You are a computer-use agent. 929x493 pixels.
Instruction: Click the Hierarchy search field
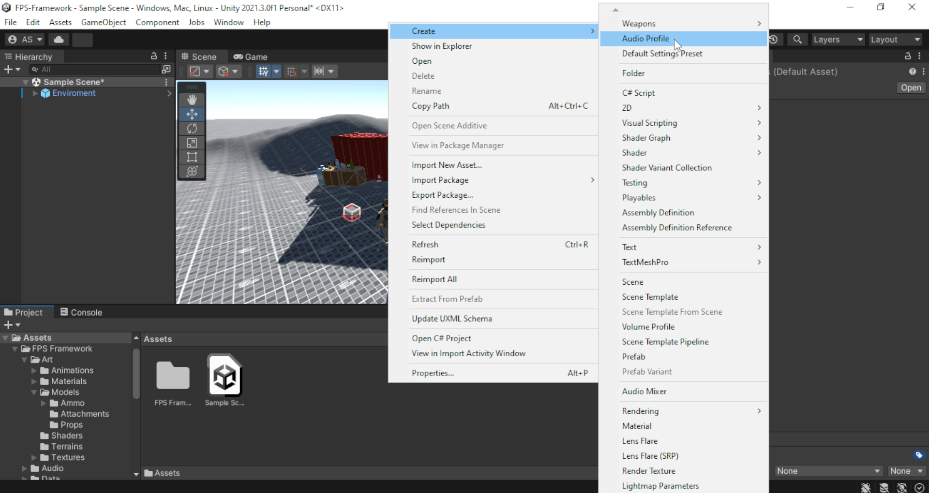(94, 70)
